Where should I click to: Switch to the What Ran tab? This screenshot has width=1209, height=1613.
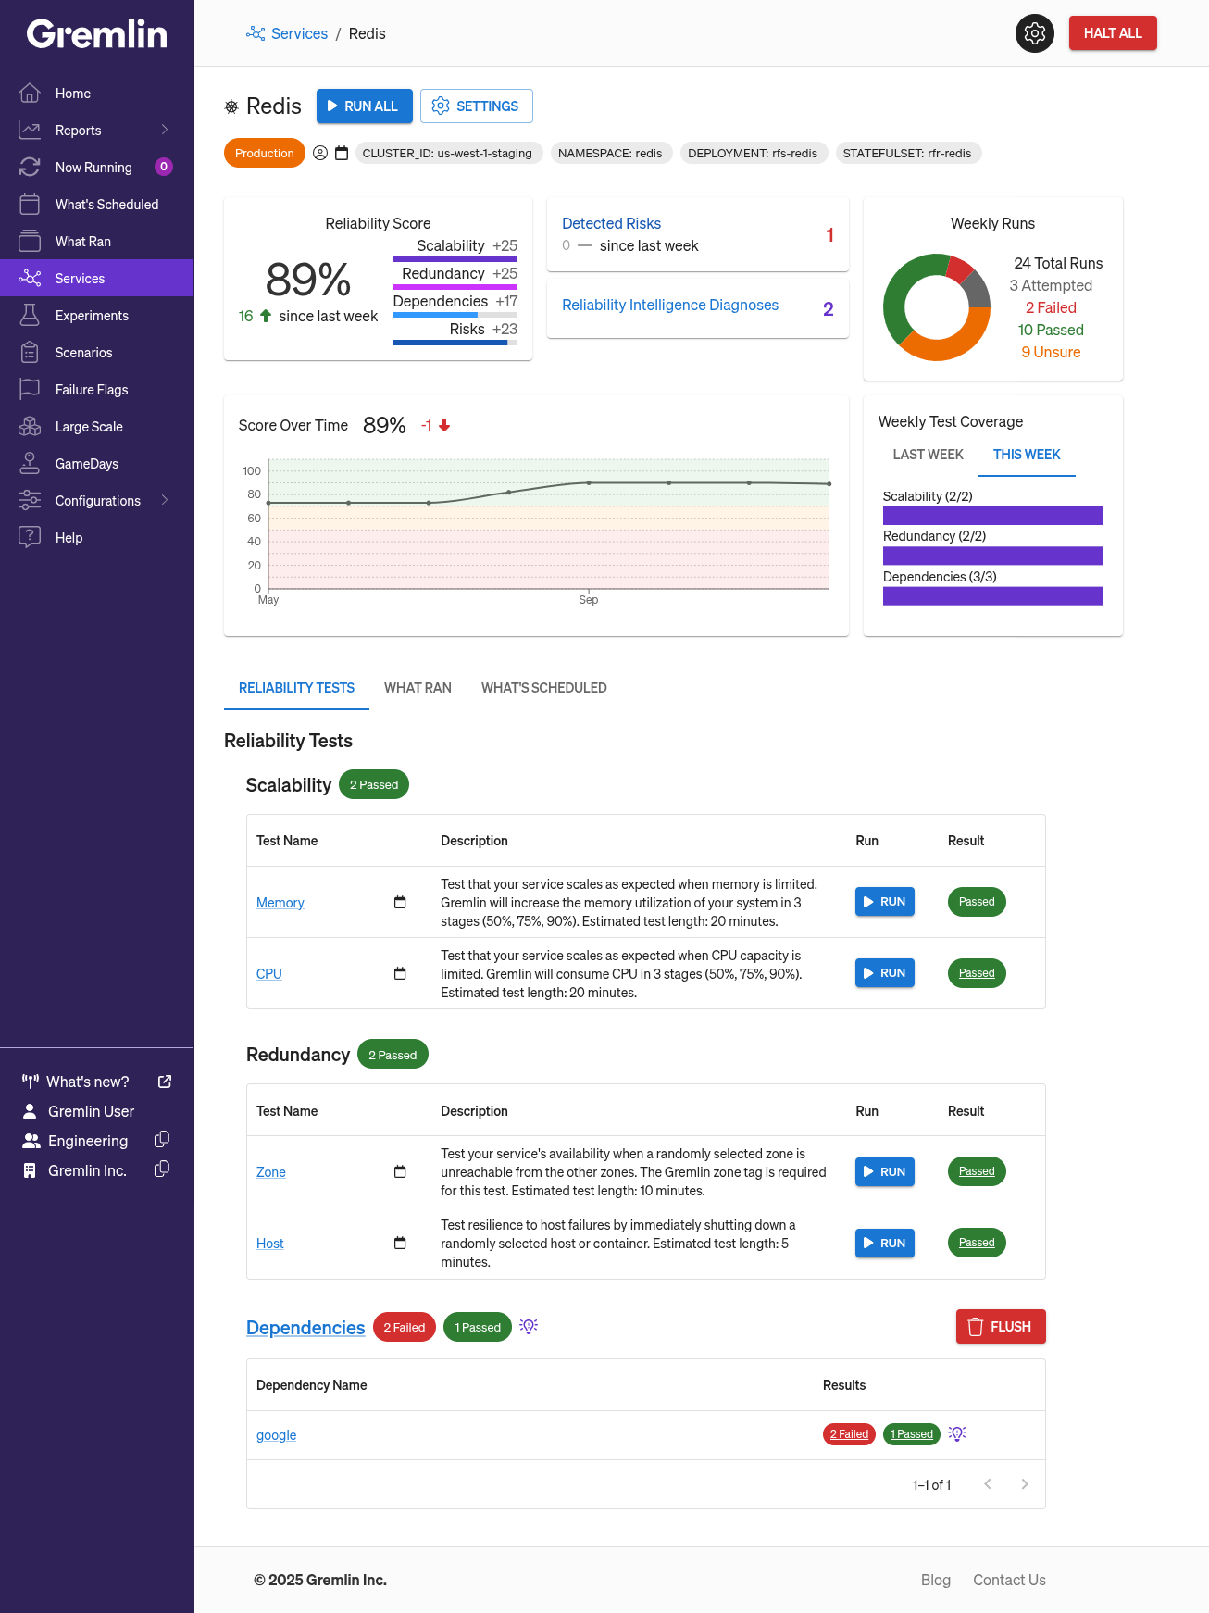click(418, 688)
